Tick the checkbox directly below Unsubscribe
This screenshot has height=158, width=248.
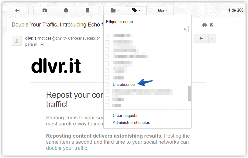click(x=107, y=91)
